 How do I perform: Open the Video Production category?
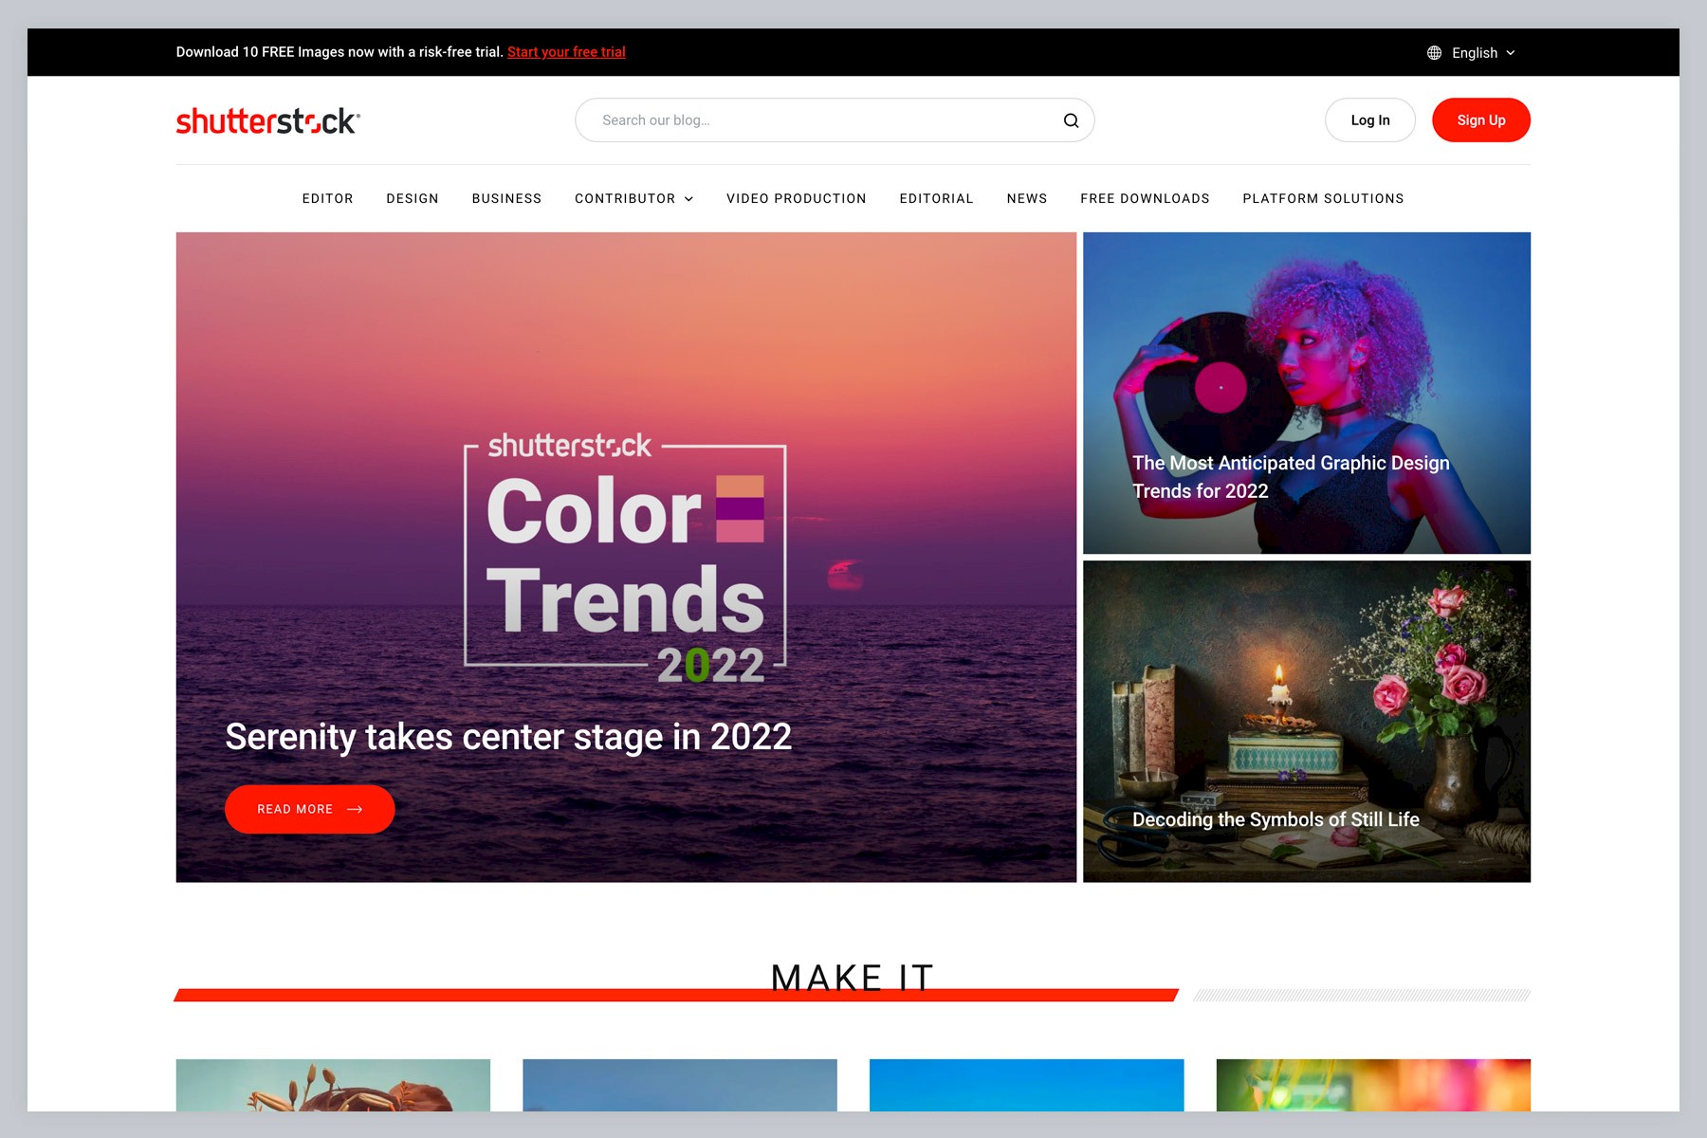coord(796,199)
